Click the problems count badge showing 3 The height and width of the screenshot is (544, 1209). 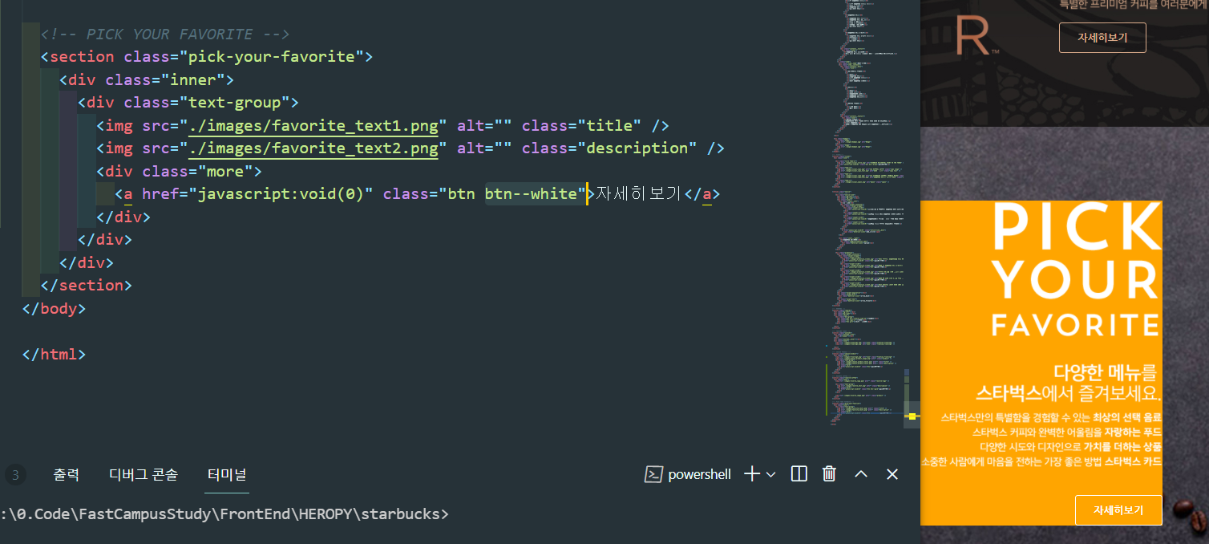tap(15, 475)
